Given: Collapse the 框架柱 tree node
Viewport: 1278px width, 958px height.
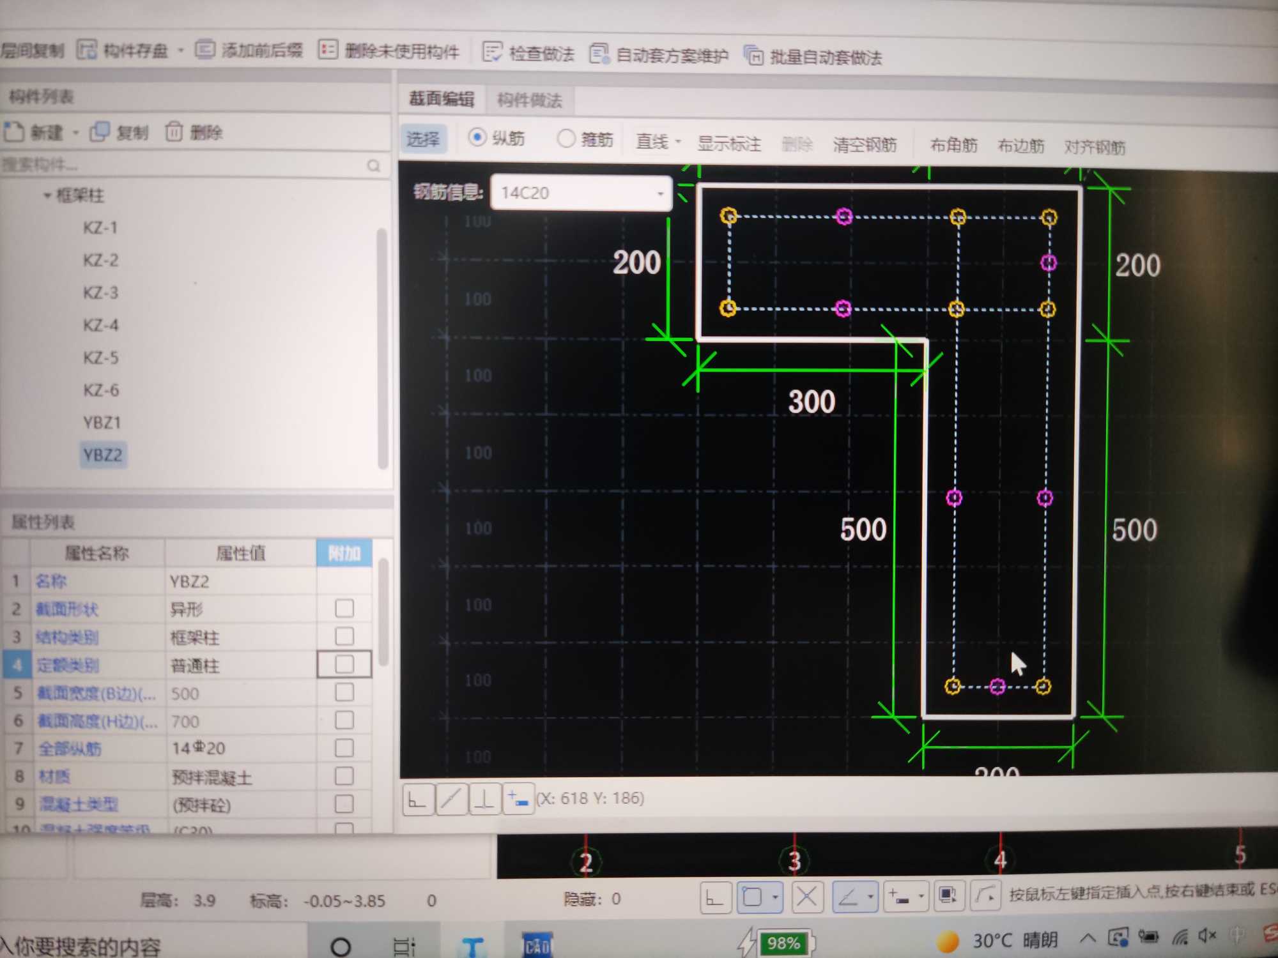Looking at the screenshot, I should point(47,195).
